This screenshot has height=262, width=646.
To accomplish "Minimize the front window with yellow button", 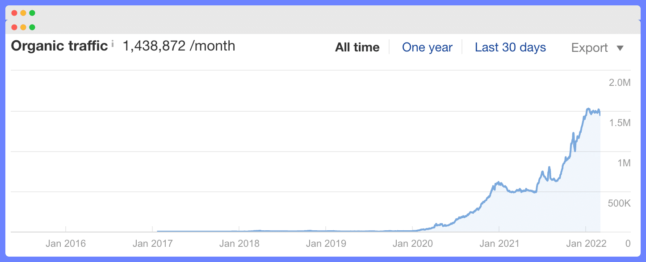I will (x=23, y=27).
